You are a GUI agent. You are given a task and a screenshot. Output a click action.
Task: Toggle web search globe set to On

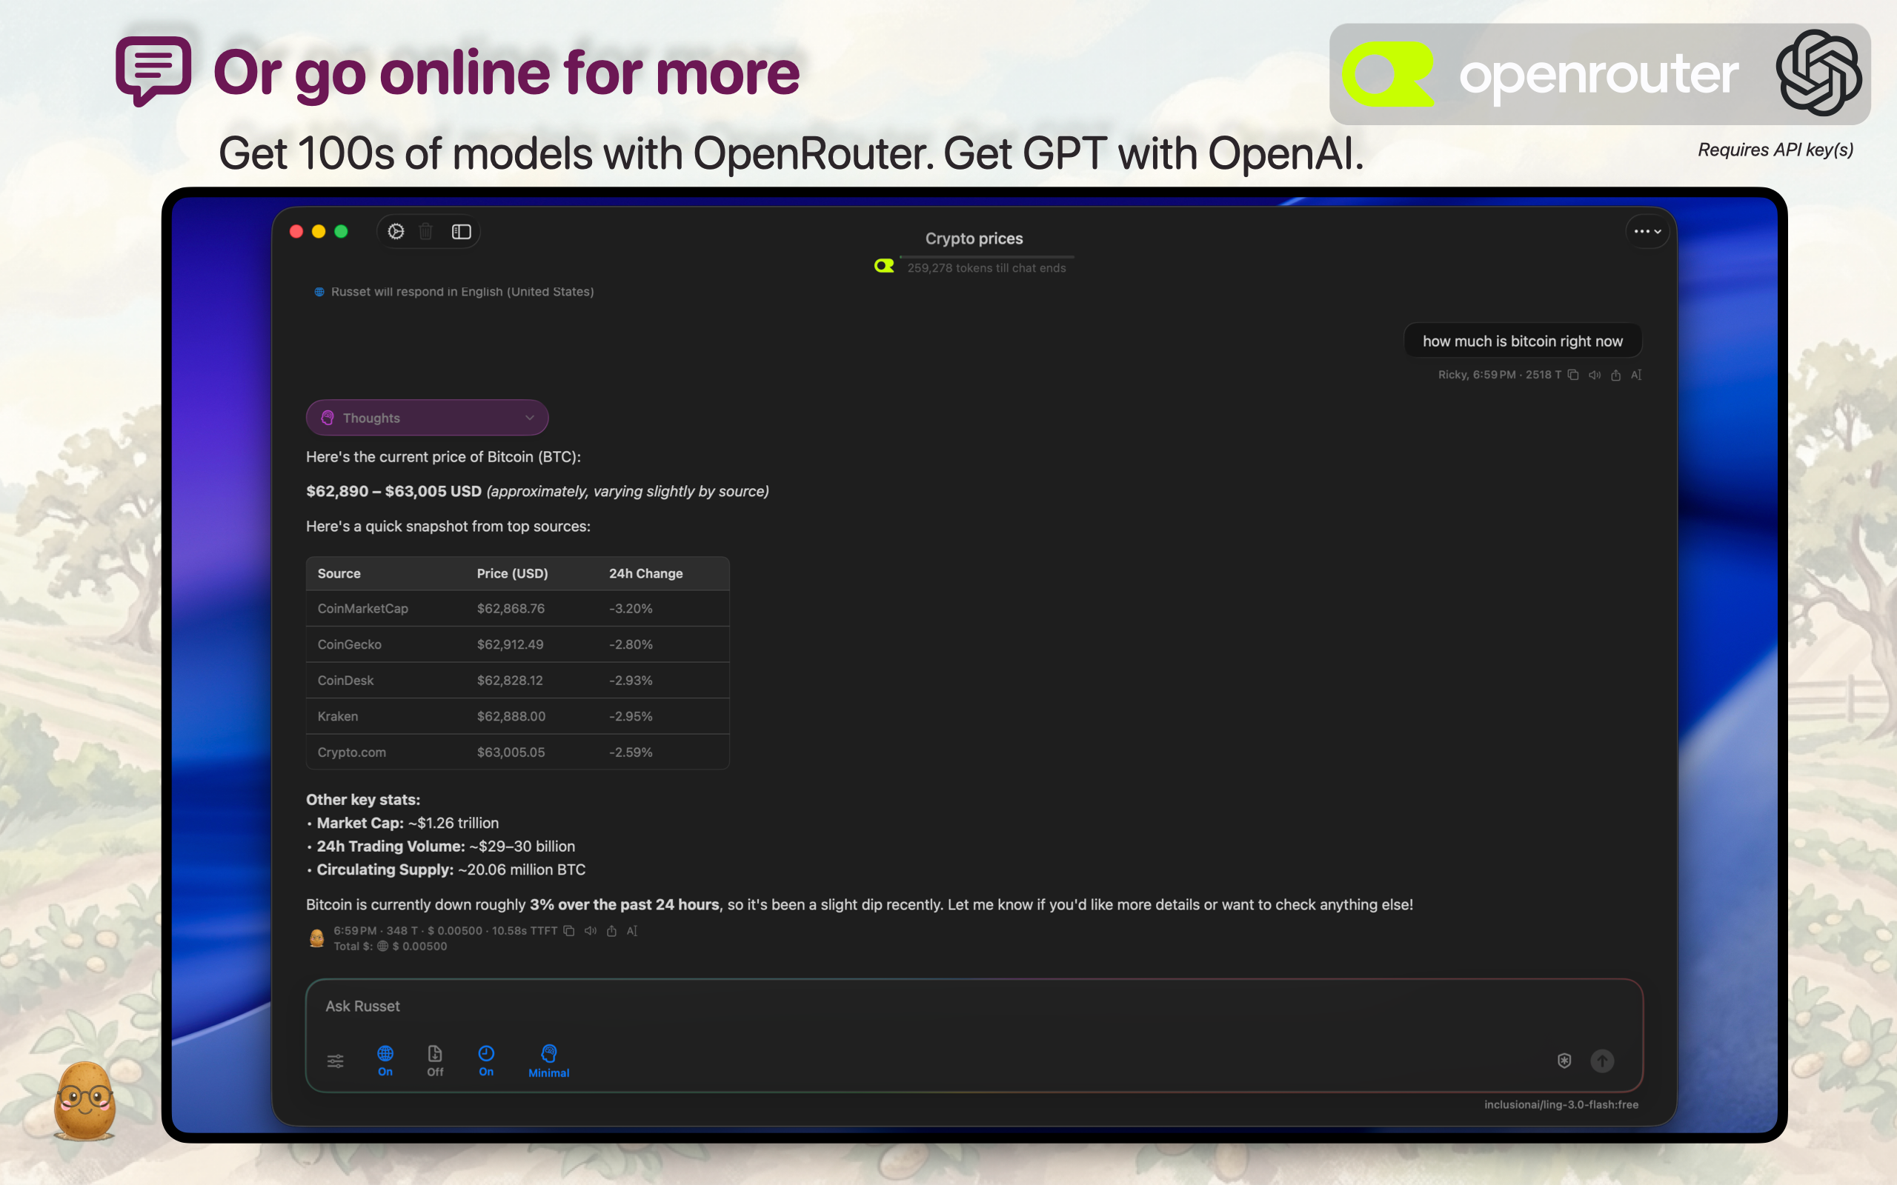pos(385,1061)
